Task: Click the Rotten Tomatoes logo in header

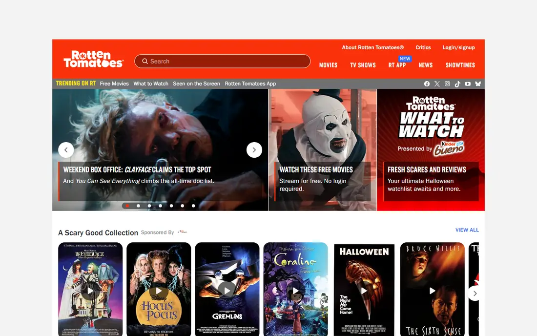Action: pos(93,59)
